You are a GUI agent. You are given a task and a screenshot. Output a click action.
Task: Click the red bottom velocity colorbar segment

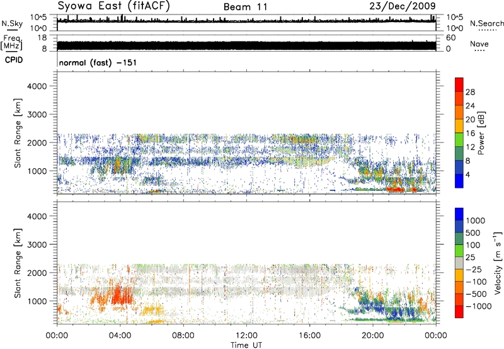click(x=459, y=312)
